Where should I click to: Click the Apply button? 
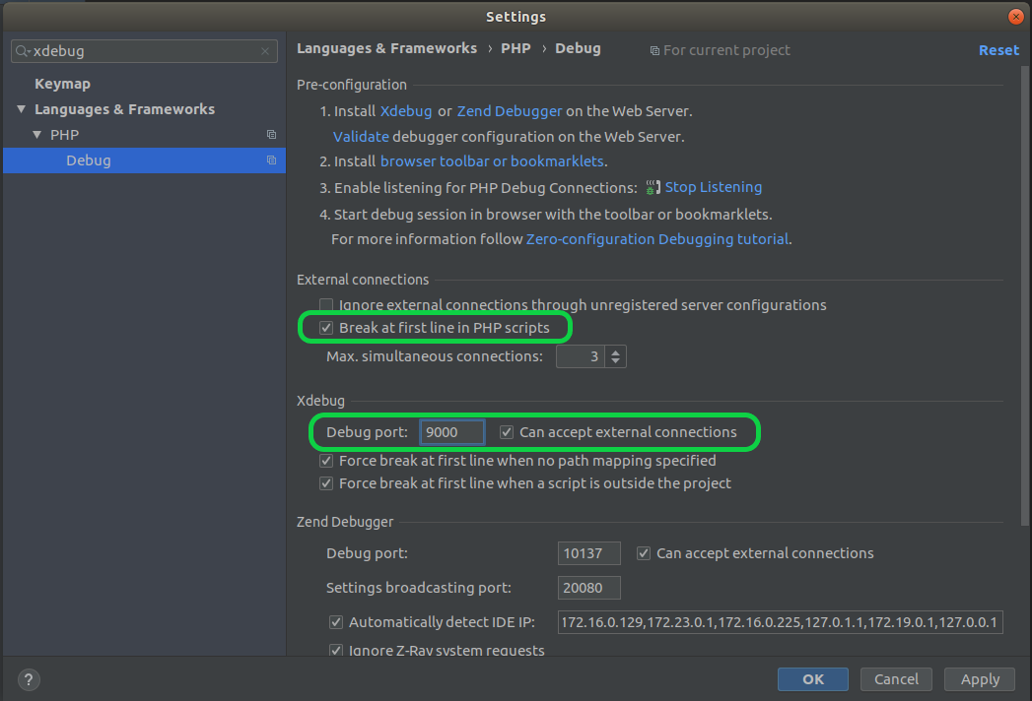pos(980,679)
